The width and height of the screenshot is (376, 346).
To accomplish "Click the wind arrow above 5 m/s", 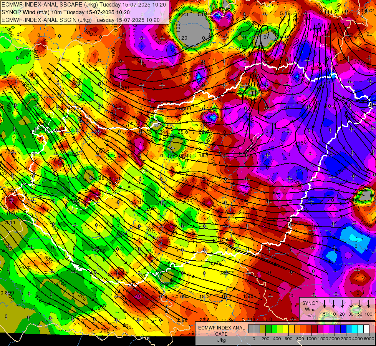I will (324, 304).
